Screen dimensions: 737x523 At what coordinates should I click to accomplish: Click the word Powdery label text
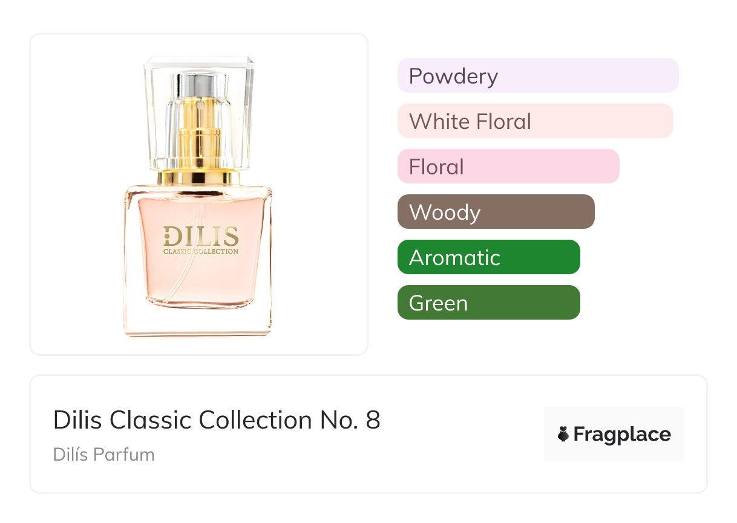coord(453,76)
